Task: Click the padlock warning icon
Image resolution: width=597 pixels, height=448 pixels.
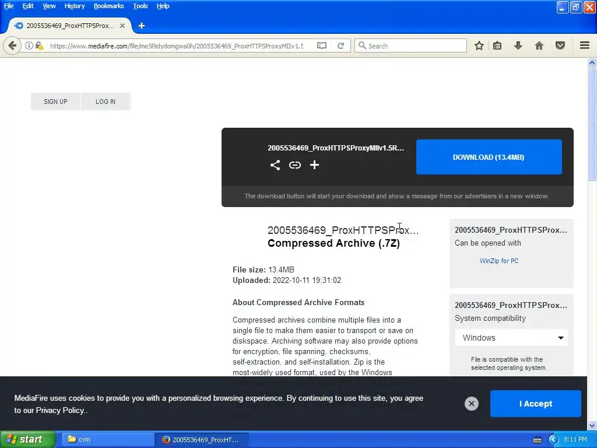Action: click(x=39, y=45)
